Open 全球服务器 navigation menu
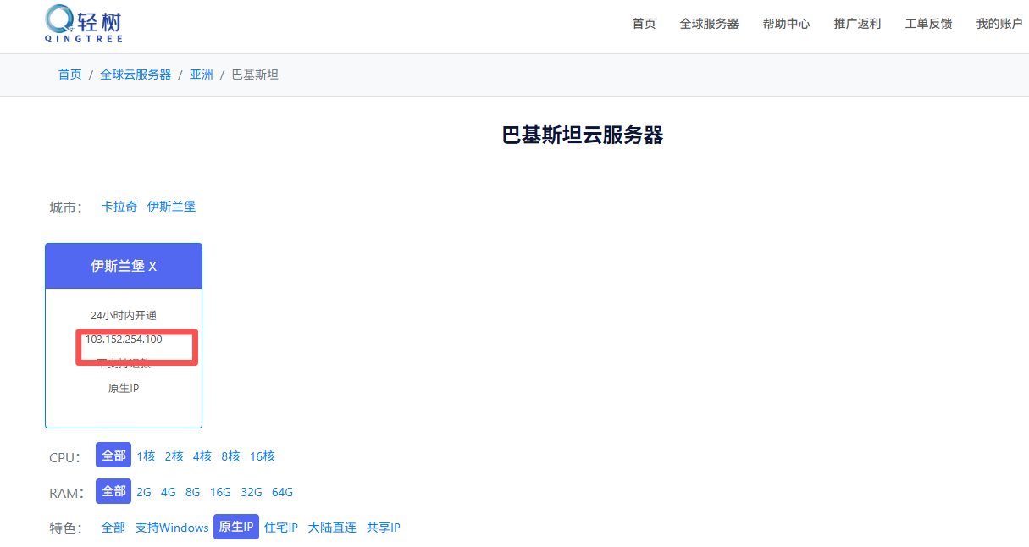The image size is (1029, 547). (x=709, y=24)
